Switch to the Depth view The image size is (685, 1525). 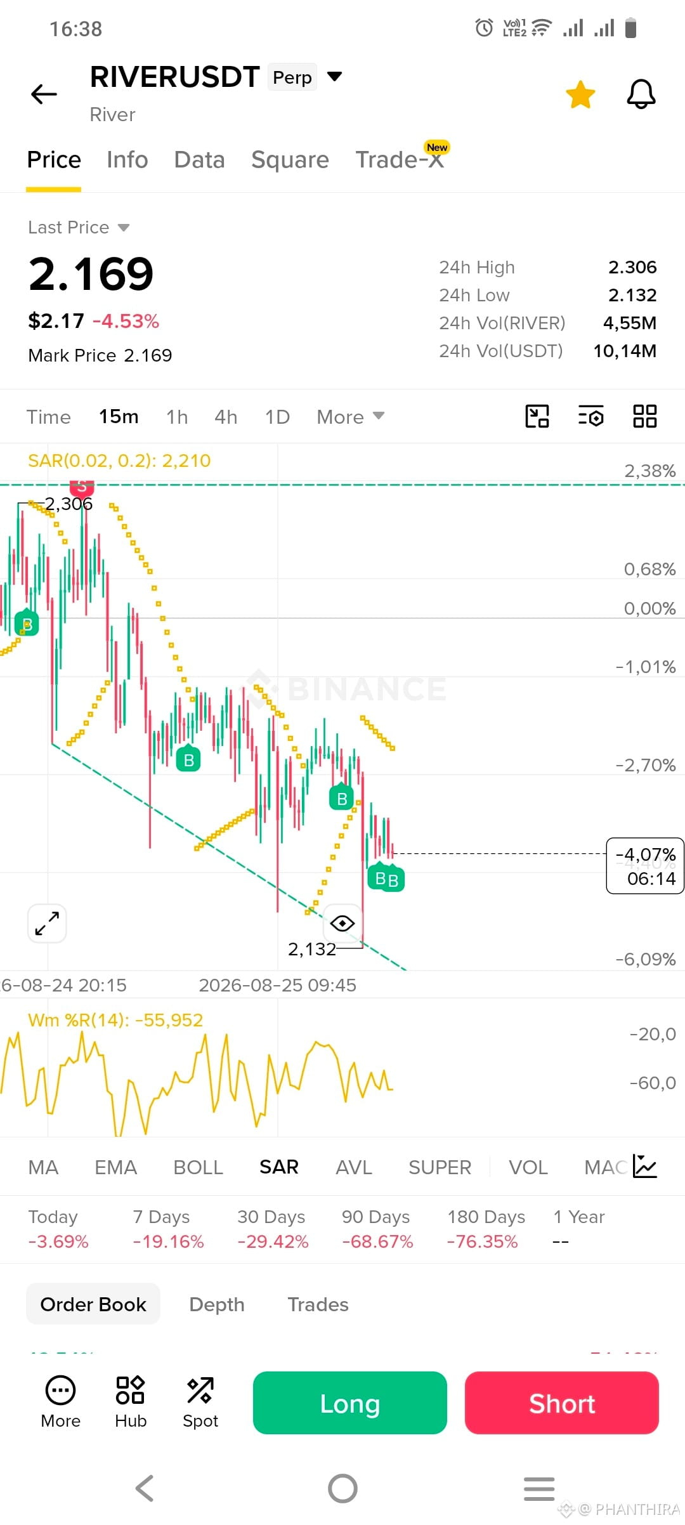pos(217,1304)
